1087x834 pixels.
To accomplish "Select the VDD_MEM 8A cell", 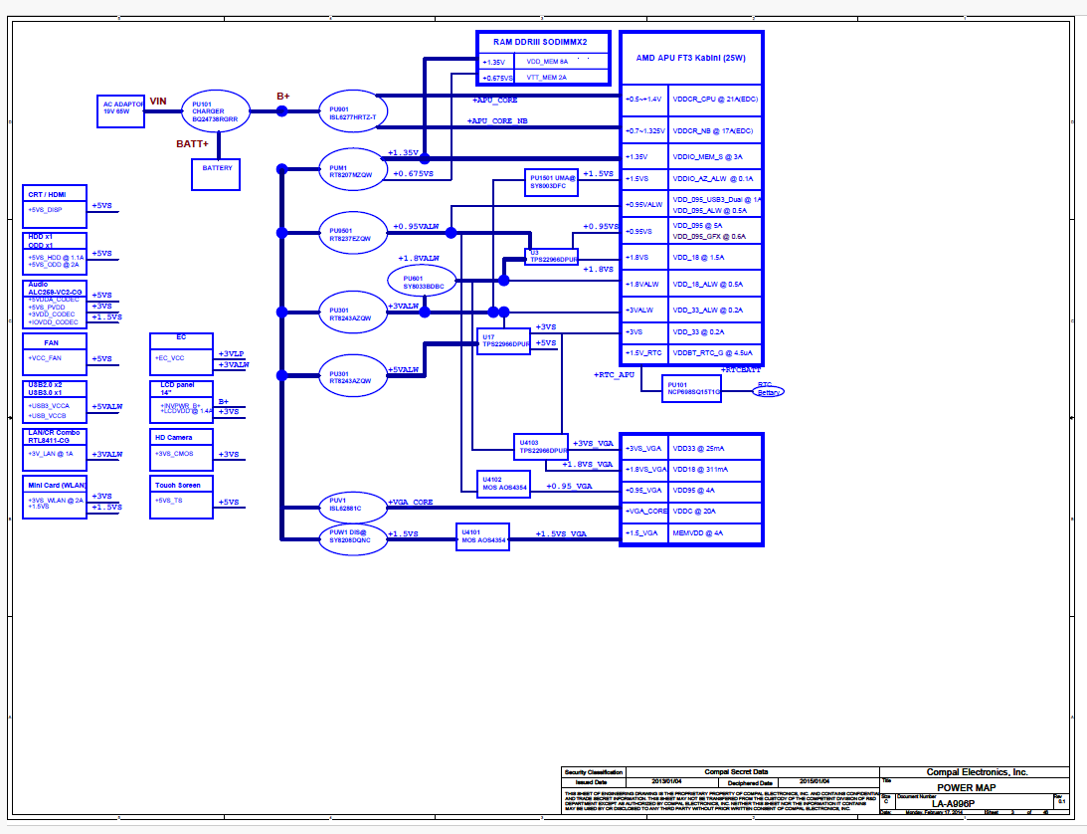I will (562, 62).
